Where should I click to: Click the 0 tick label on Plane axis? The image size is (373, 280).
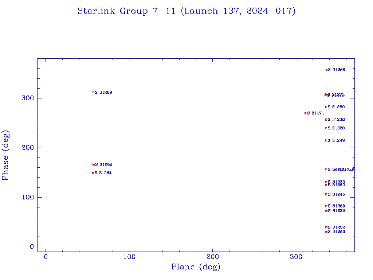[46, 257]
